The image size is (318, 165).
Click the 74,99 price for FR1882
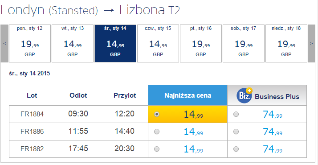tap(273, 149)
